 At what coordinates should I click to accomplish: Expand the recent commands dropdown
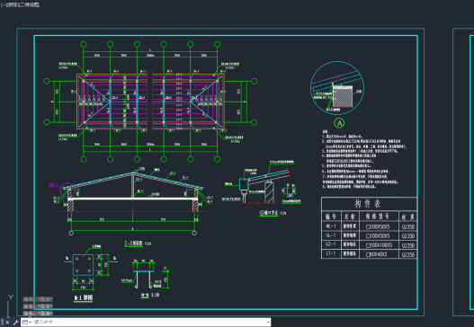pos(27,323)
